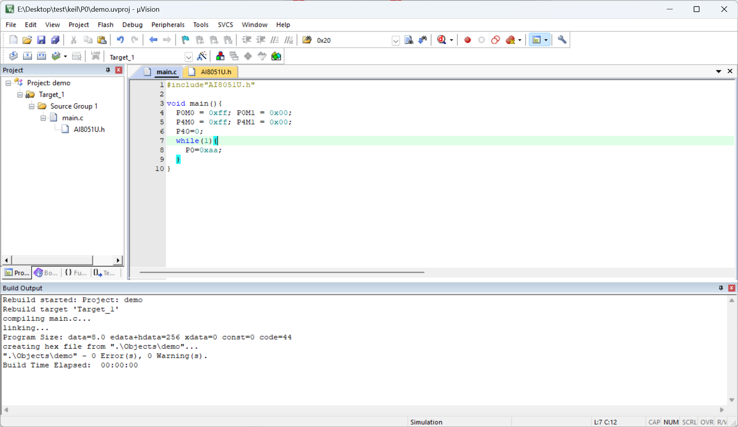Click the Download to flash LOAD icon

[x=96, y=56]
